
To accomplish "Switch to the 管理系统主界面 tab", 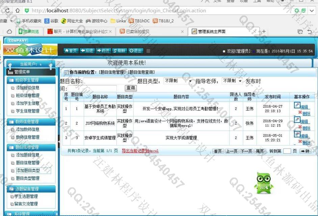I will tap(224, 32).
